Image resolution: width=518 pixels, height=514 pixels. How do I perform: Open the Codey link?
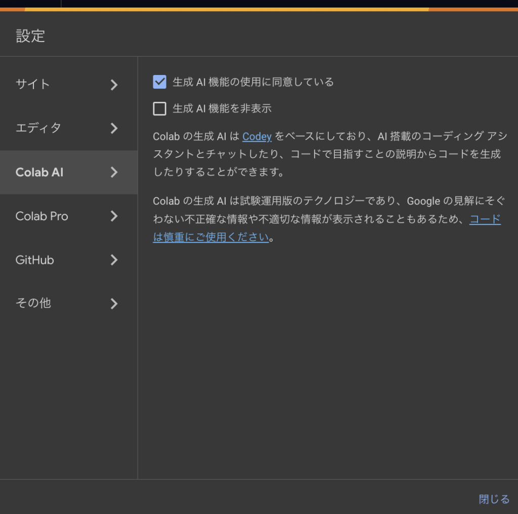(257, 136)
